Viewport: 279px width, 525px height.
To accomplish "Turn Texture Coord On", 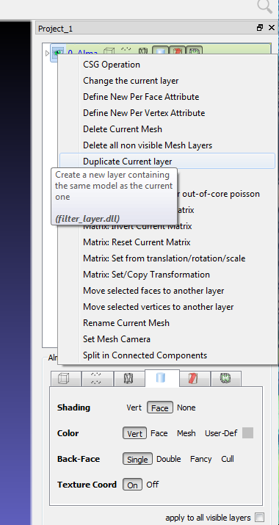I will point(132,485).
